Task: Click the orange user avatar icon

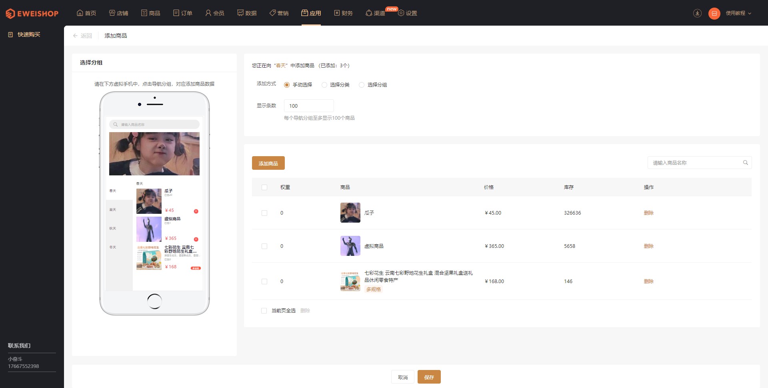Action: point(714,14)
